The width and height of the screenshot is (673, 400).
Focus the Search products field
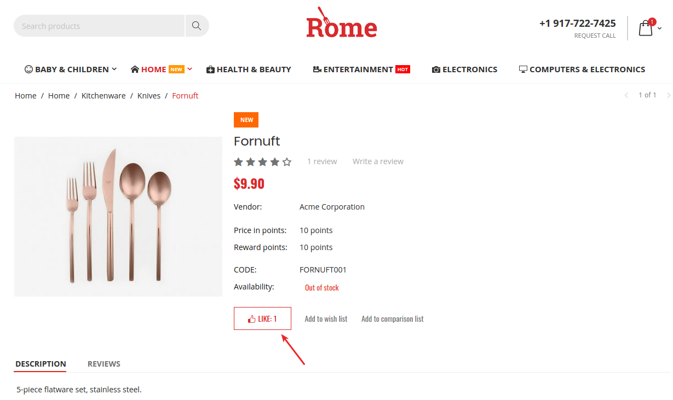click(x=99, y=26)
